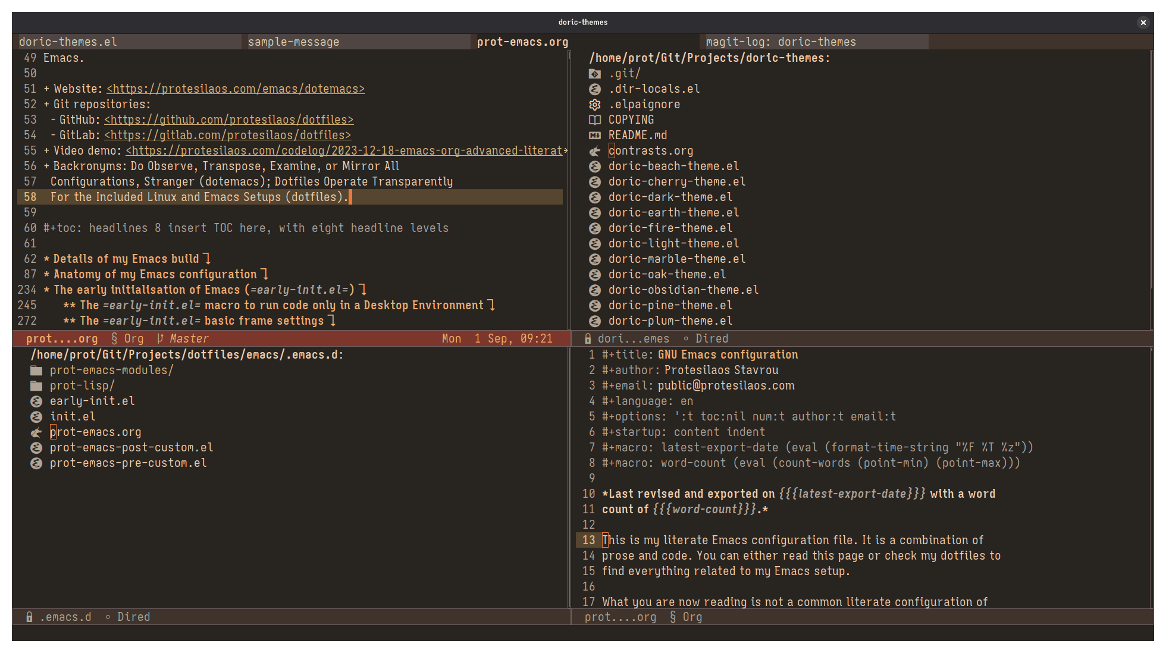Image resolution: width=1166 pixels, height=653 pixels.
Task: Click the Org mode indicator in red mode line
Action: pyautogui.click(x=127, y=339)
